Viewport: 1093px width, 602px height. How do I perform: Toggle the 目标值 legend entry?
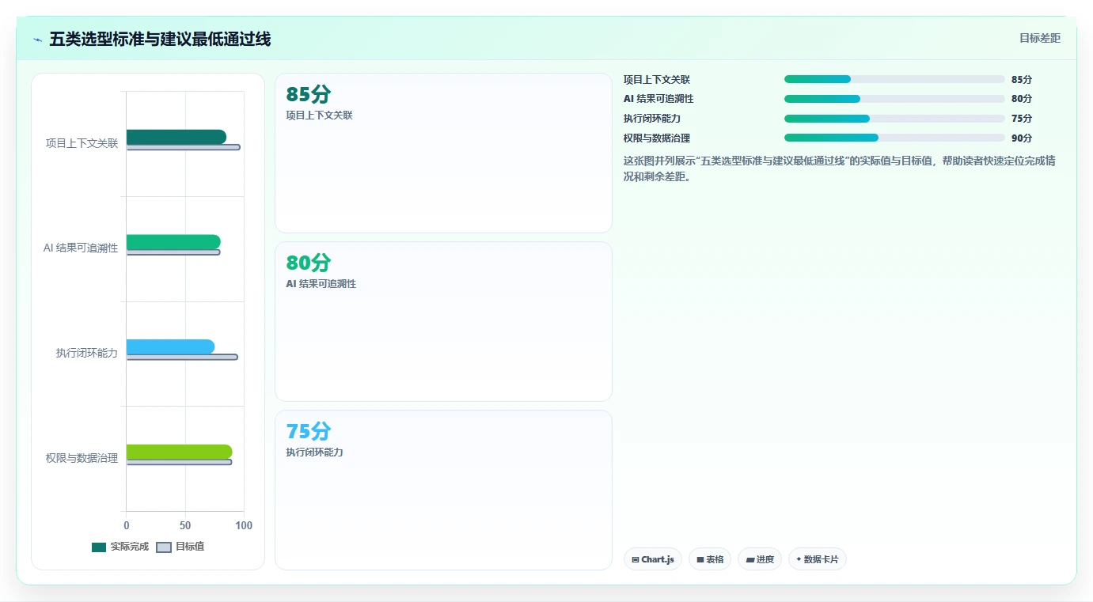click(180, 547)
